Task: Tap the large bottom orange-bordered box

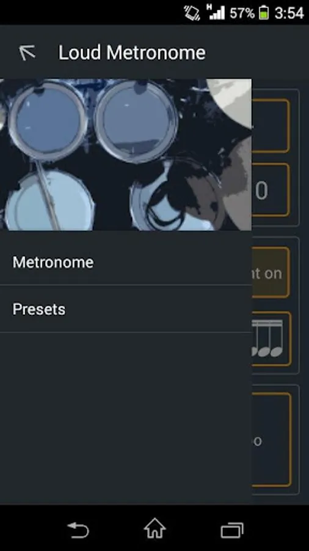Action: tap(271, 440)
